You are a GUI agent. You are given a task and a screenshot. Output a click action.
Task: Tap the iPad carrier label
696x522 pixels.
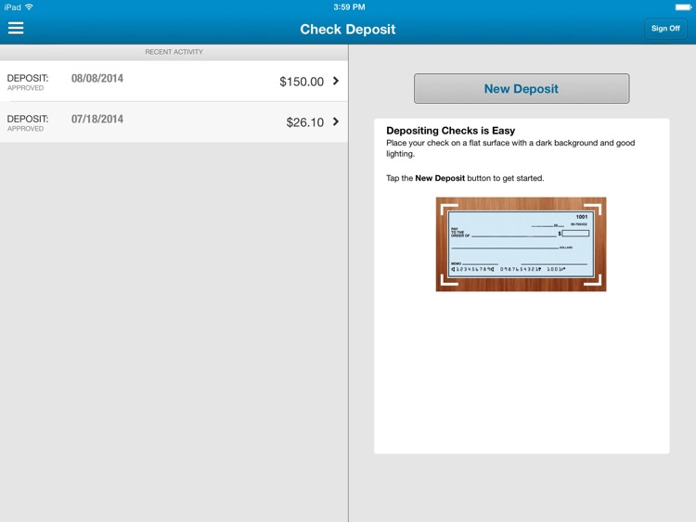12,7
